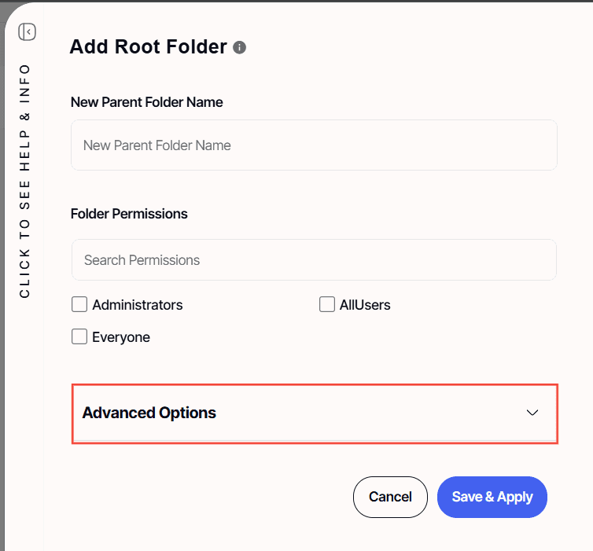Click Save & Apply
The width and height of the screenshot is (593, 551).
492,497
